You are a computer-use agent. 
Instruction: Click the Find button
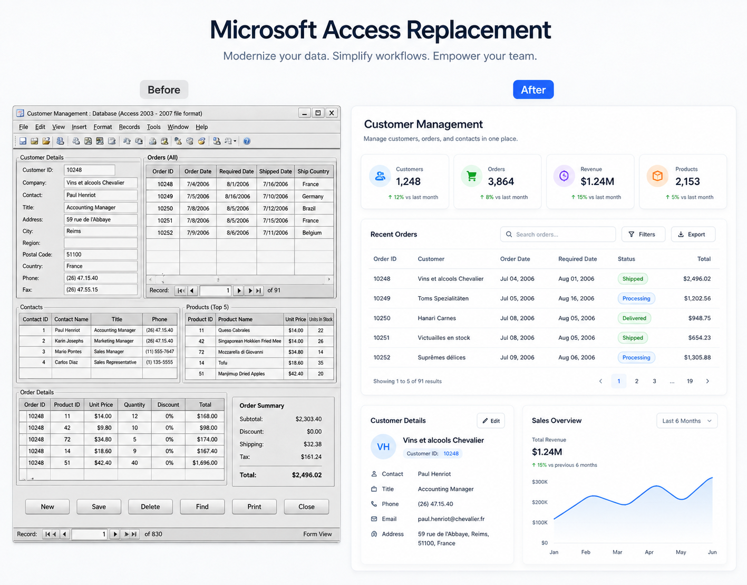[x=202, y=506]
